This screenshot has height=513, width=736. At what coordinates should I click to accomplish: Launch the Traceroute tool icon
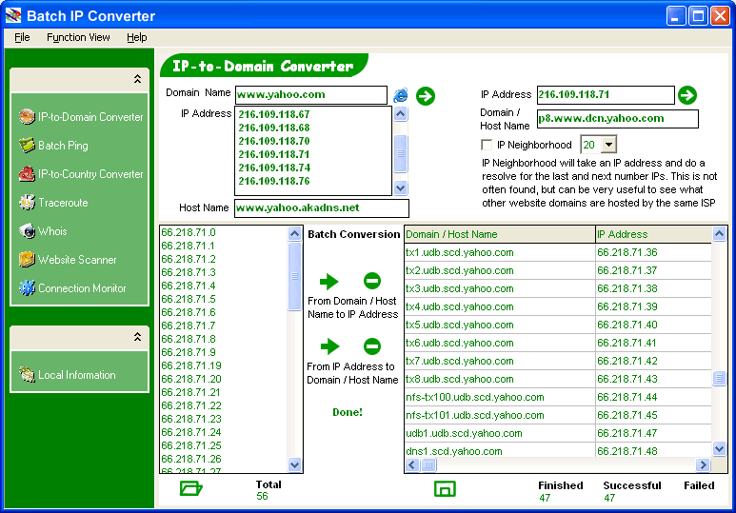click(x=27, y=203)
